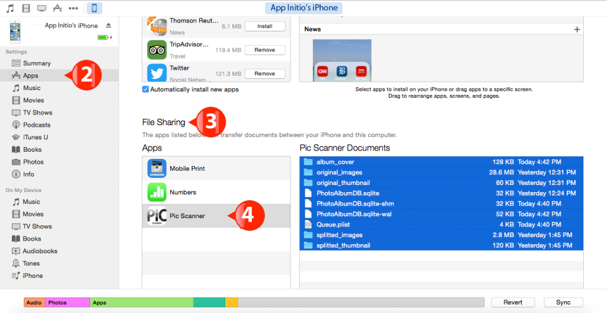The width and height of the screenshot is (607, 313).
Task: Select Numbers in File Sharing apps
Action: tap(216, 192)
